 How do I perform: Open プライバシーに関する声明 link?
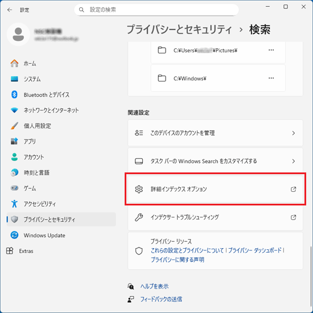tap(178, 260)
